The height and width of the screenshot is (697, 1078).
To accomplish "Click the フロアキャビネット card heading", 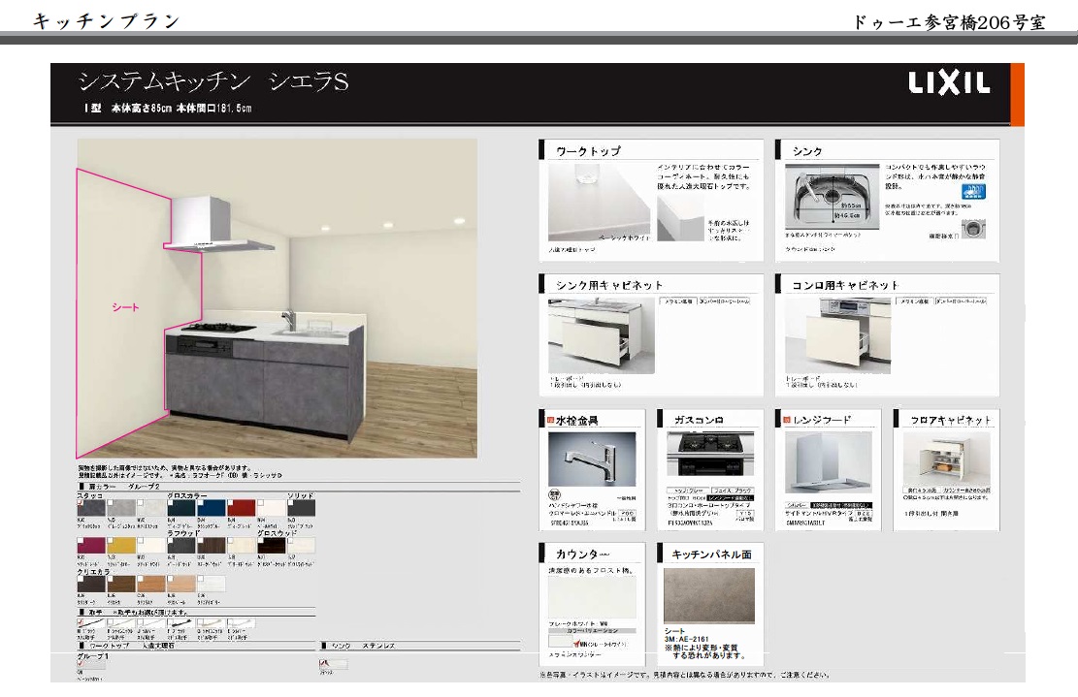I will (951, 420).
